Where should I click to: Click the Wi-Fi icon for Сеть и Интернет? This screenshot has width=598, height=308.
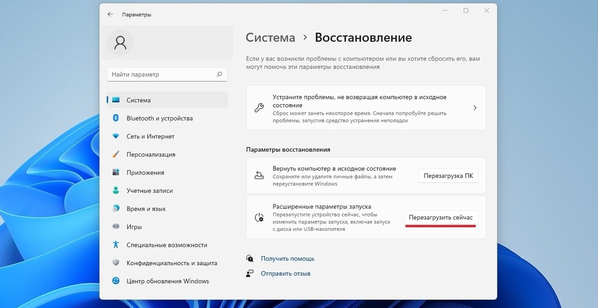116,136
